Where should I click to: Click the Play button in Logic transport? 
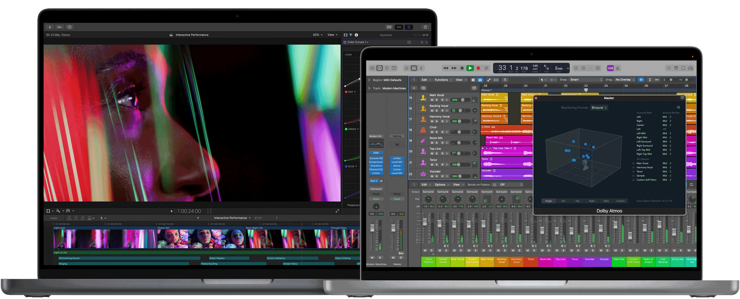[x=470, y=68]
